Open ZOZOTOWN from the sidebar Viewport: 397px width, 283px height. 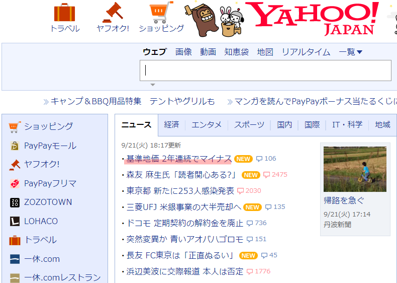tap(48, 202)
